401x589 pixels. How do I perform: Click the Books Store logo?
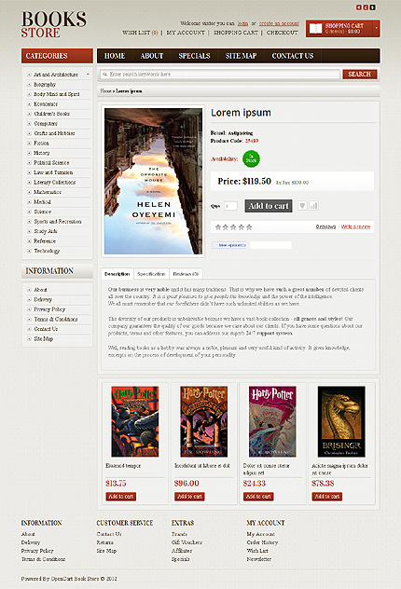[x=54, y=24]
